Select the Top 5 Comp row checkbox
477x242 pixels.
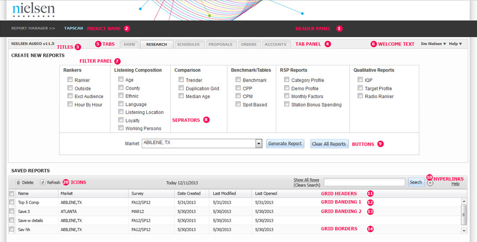pos(11,202)
